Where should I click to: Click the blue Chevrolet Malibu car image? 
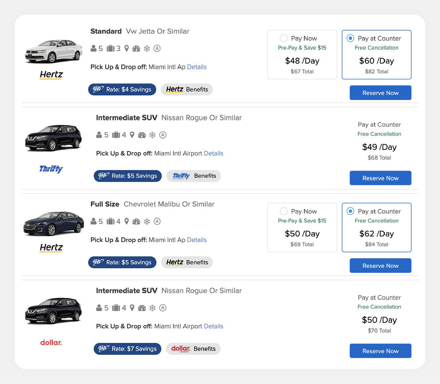coord(53,224)
